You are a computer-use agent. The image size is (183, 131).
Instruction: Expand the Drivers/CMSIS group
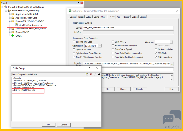(x=10, y=32)
